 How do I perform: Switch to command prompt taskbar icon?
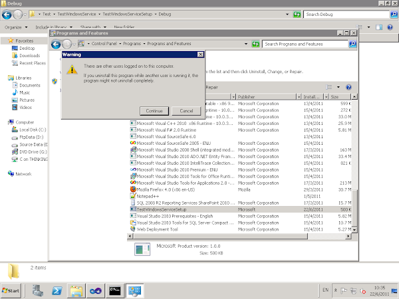pyautogui.click(x=115, y=290)
